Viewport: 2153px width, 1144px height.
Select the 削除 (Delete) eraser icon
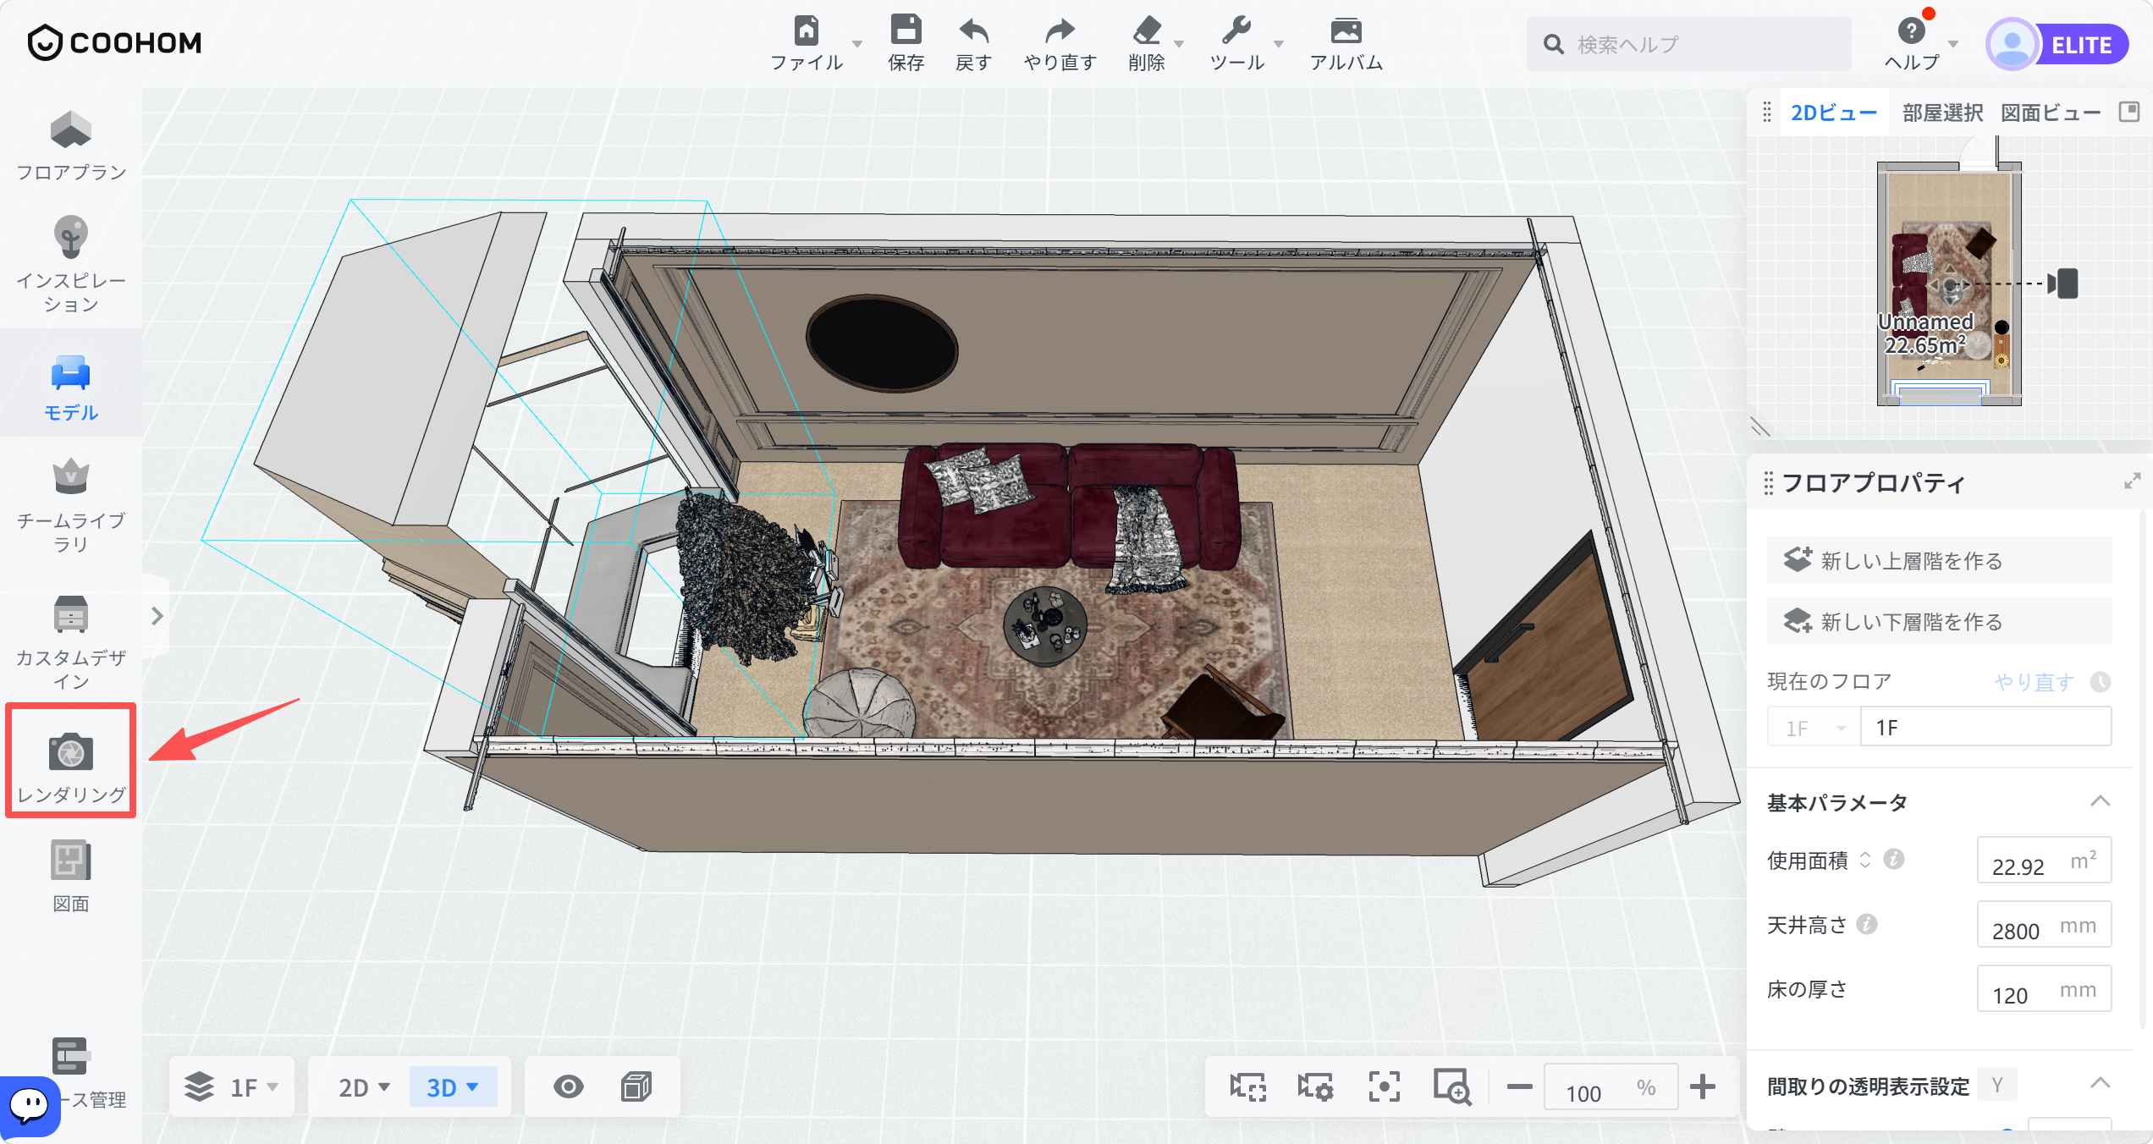1147,31
